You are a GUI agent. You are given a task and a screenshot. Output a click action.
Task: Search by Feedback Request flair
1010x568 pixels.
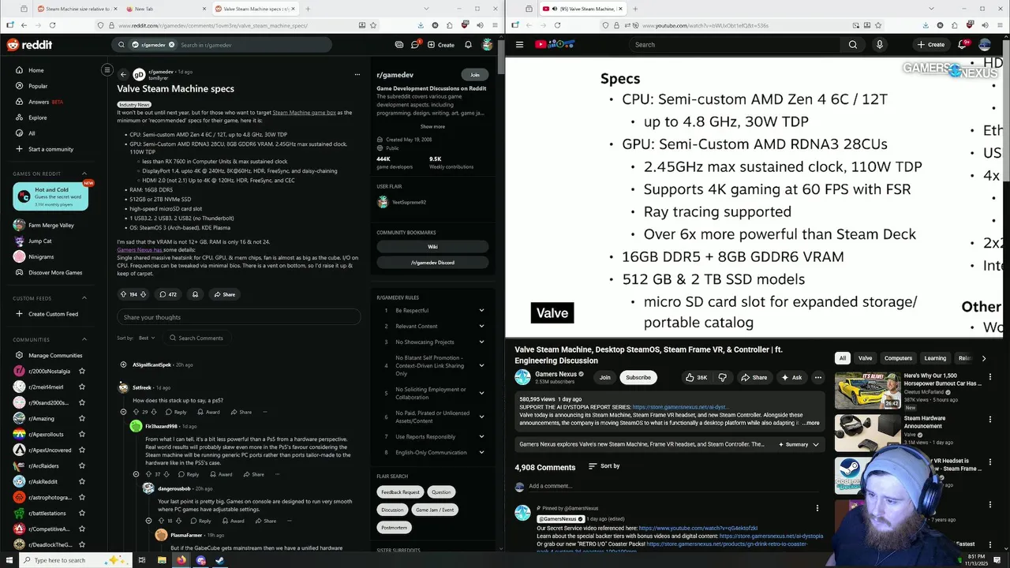point(400,491)
